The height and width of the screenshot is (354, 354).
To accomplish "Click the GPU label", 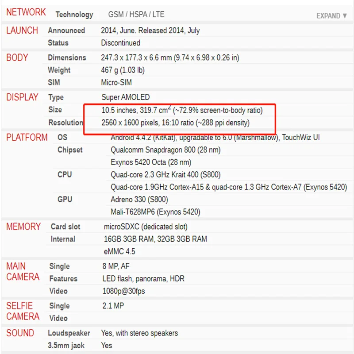I will click(65, 200).
